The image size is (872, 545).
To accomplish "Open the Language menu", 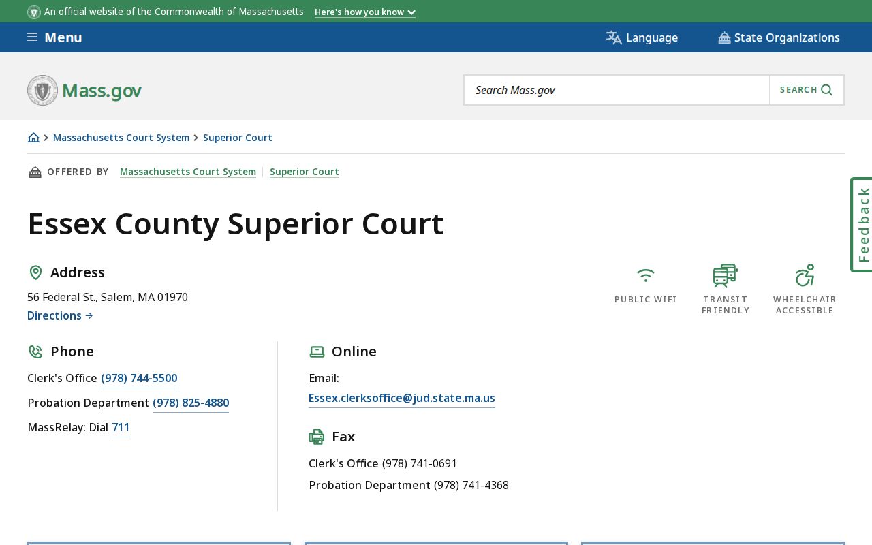I will (x=642, y=37).
